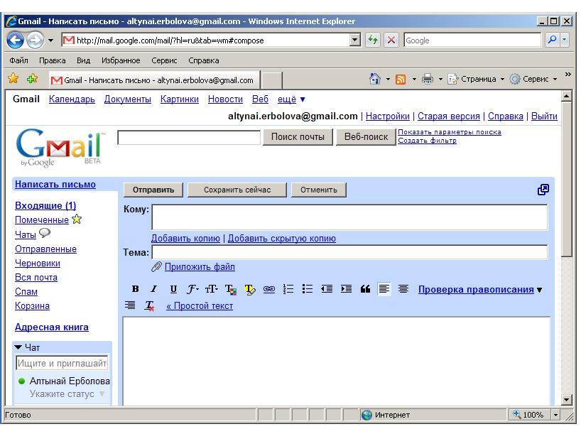Open the Файл menu
The image size is (581, 429).
(x=18, y=60)
